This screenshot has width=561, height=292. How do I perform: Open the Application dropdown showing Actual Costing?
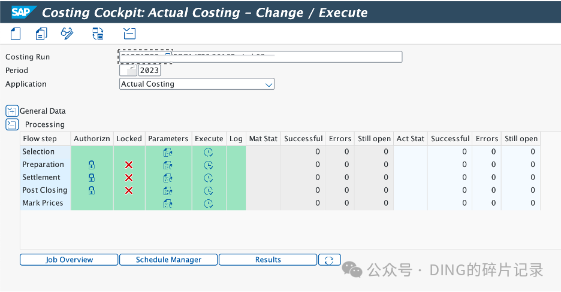[197, 84]
